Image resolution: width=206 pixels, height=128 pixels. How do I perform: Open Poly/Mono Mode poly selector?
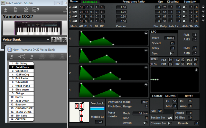[145, 102]
